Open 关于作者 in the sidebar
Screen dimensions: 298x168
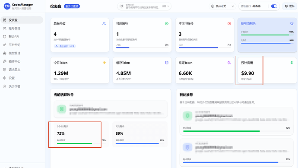[22, 86]
